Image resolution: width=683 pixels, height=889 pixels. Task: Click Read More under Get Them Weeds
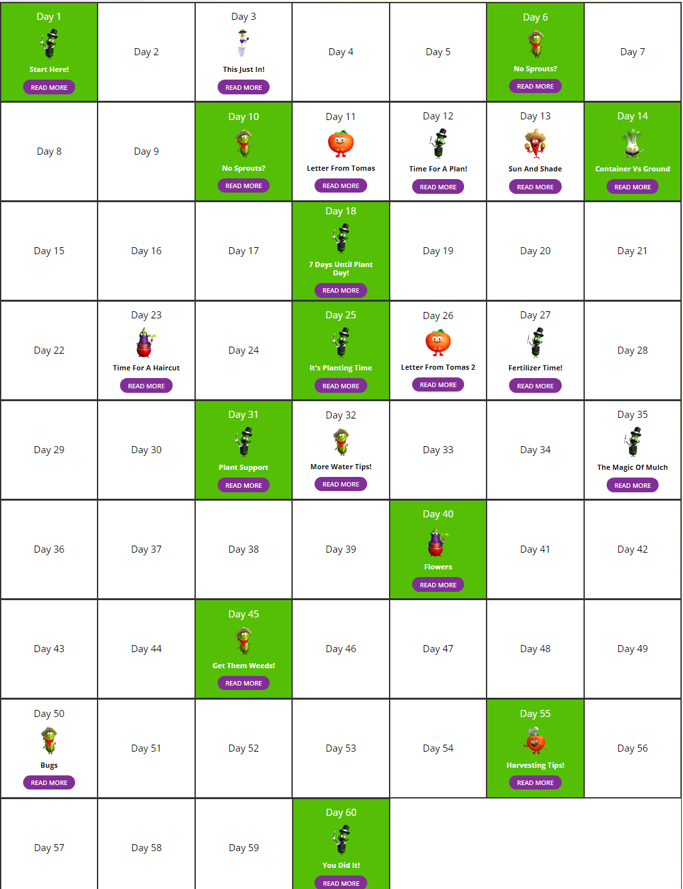243,683
